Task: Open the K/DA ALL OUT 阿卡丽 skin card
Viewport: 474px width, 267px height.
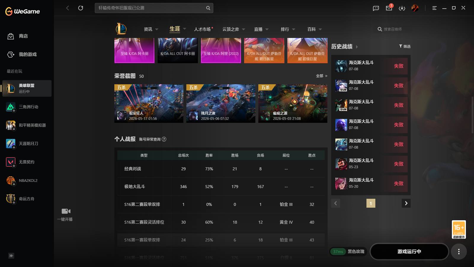Action: coord(178,50)
